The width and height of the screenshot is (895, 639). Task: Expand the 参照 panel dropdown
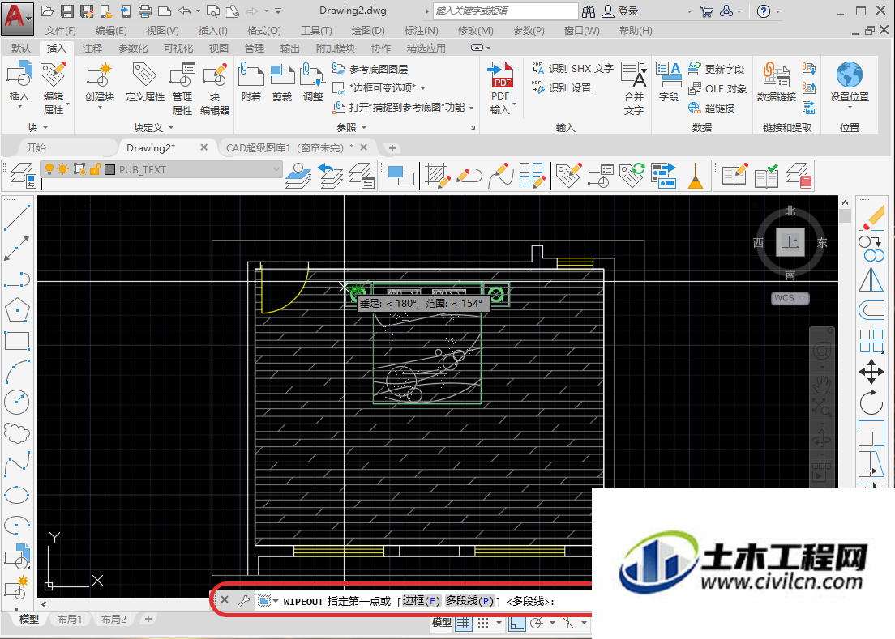pos(364,127)
